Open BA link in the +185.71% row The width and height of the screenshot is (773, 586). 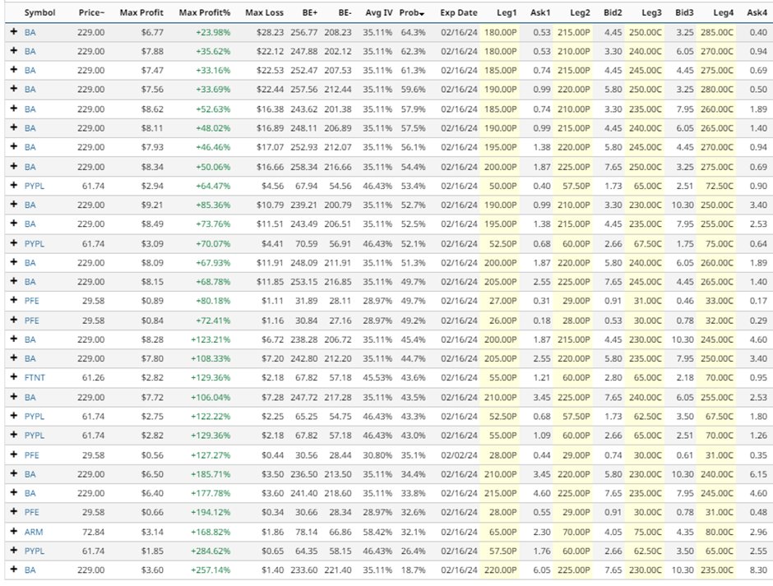point(30,474)
